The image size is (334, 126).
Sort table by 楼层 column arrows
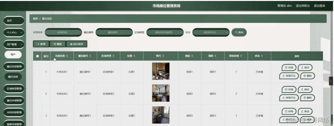click(192, 56)
